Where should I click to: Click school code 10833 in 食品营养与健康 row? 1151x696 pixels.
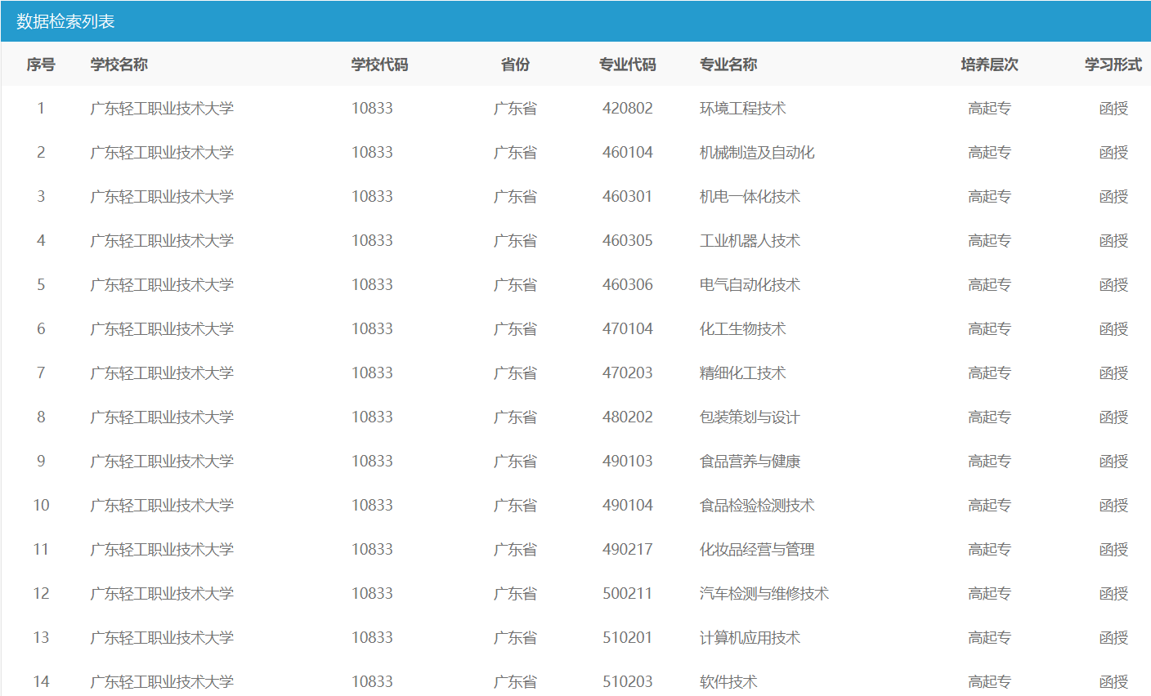click(x=372, y=462)
